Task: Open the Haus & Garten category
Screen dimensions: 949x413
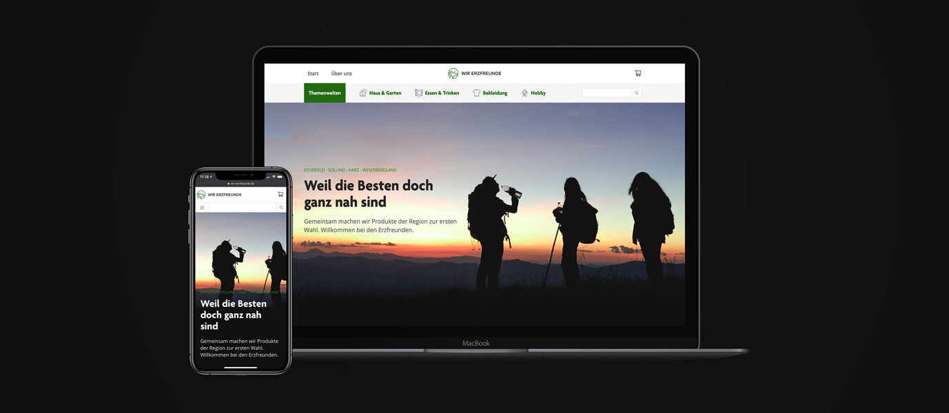Action: 385,93
